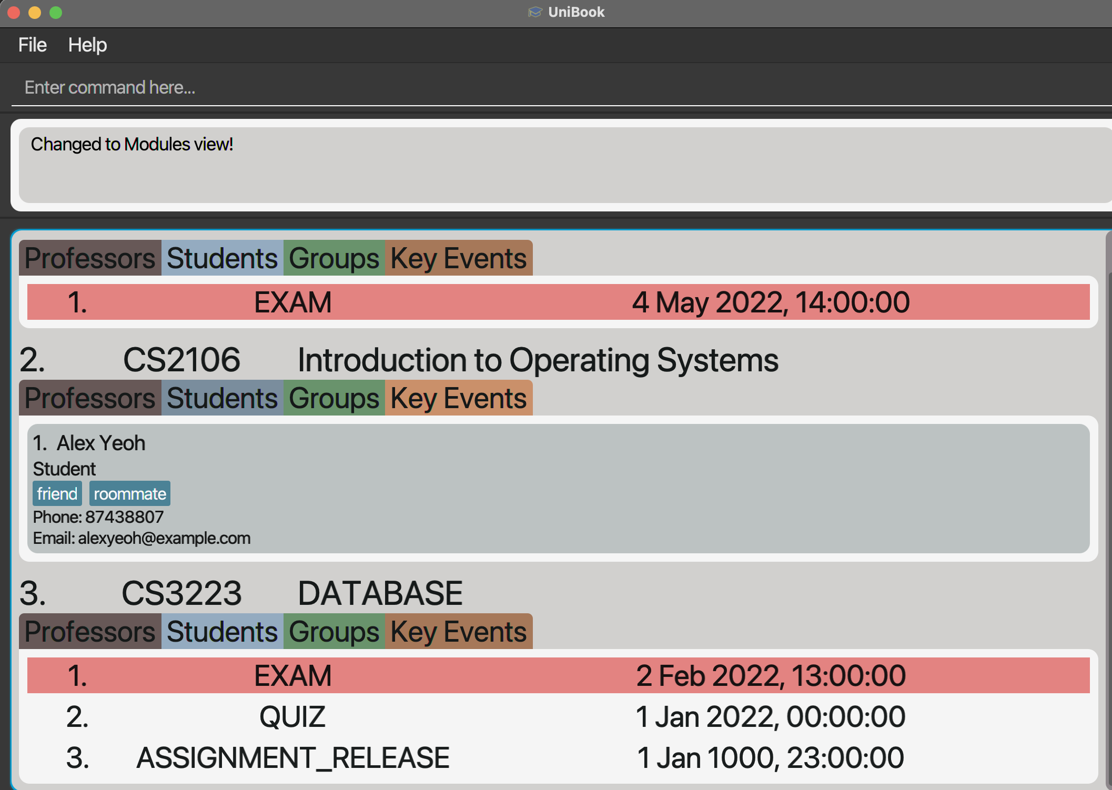
Task: Click the topmost Students tab
Action: point(222,258)
